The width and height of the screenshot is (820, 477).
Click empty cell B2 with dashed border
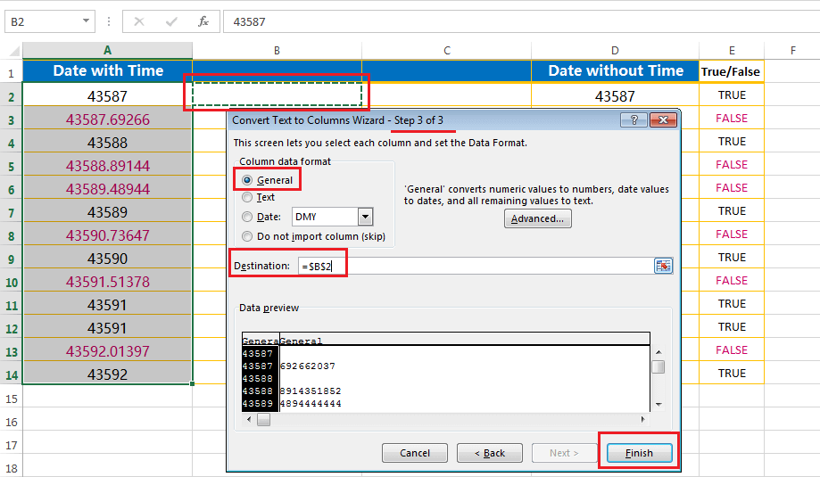pos(277,94)
